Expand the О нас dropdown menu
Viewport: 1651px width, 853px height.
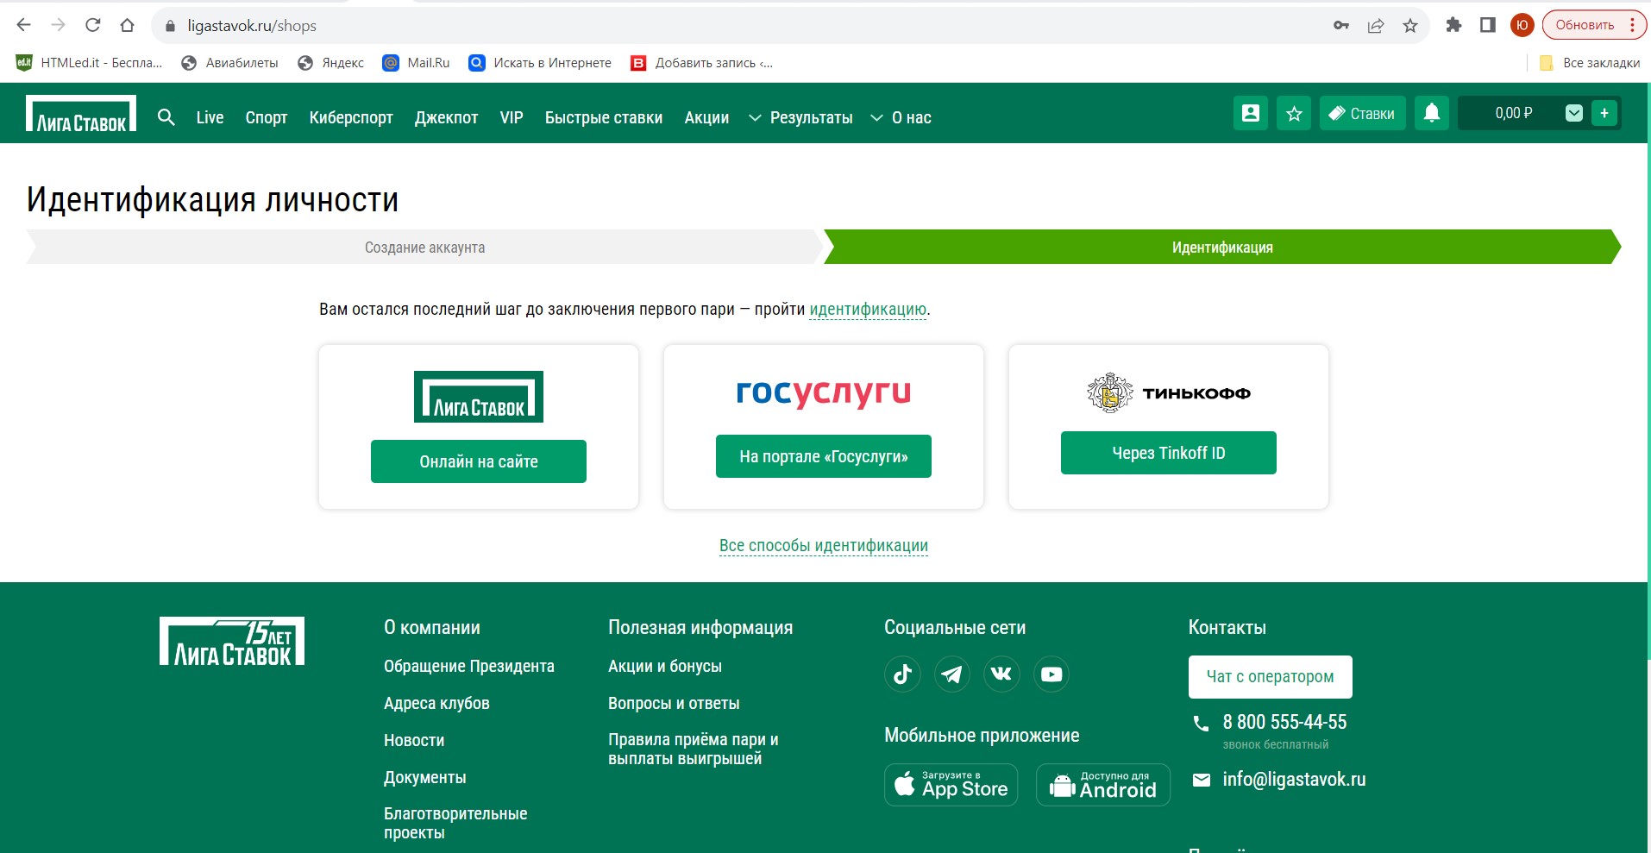[901, 118]
